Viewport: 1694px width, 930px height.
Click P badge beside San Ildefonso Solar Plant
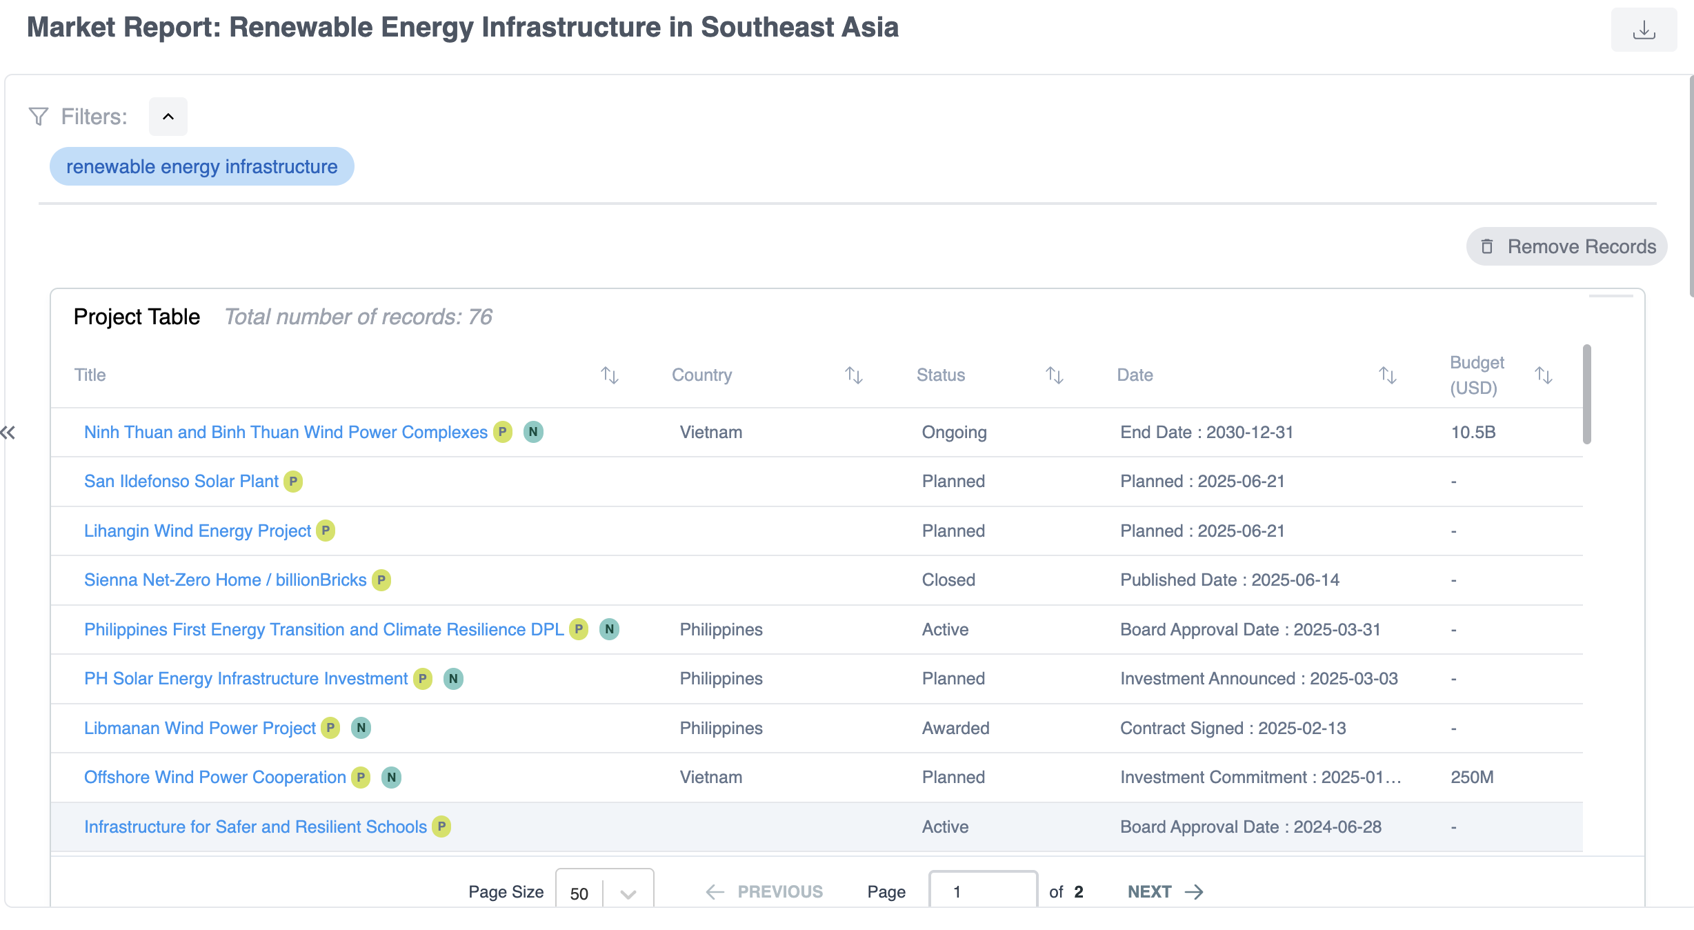[x=293, y=481]
